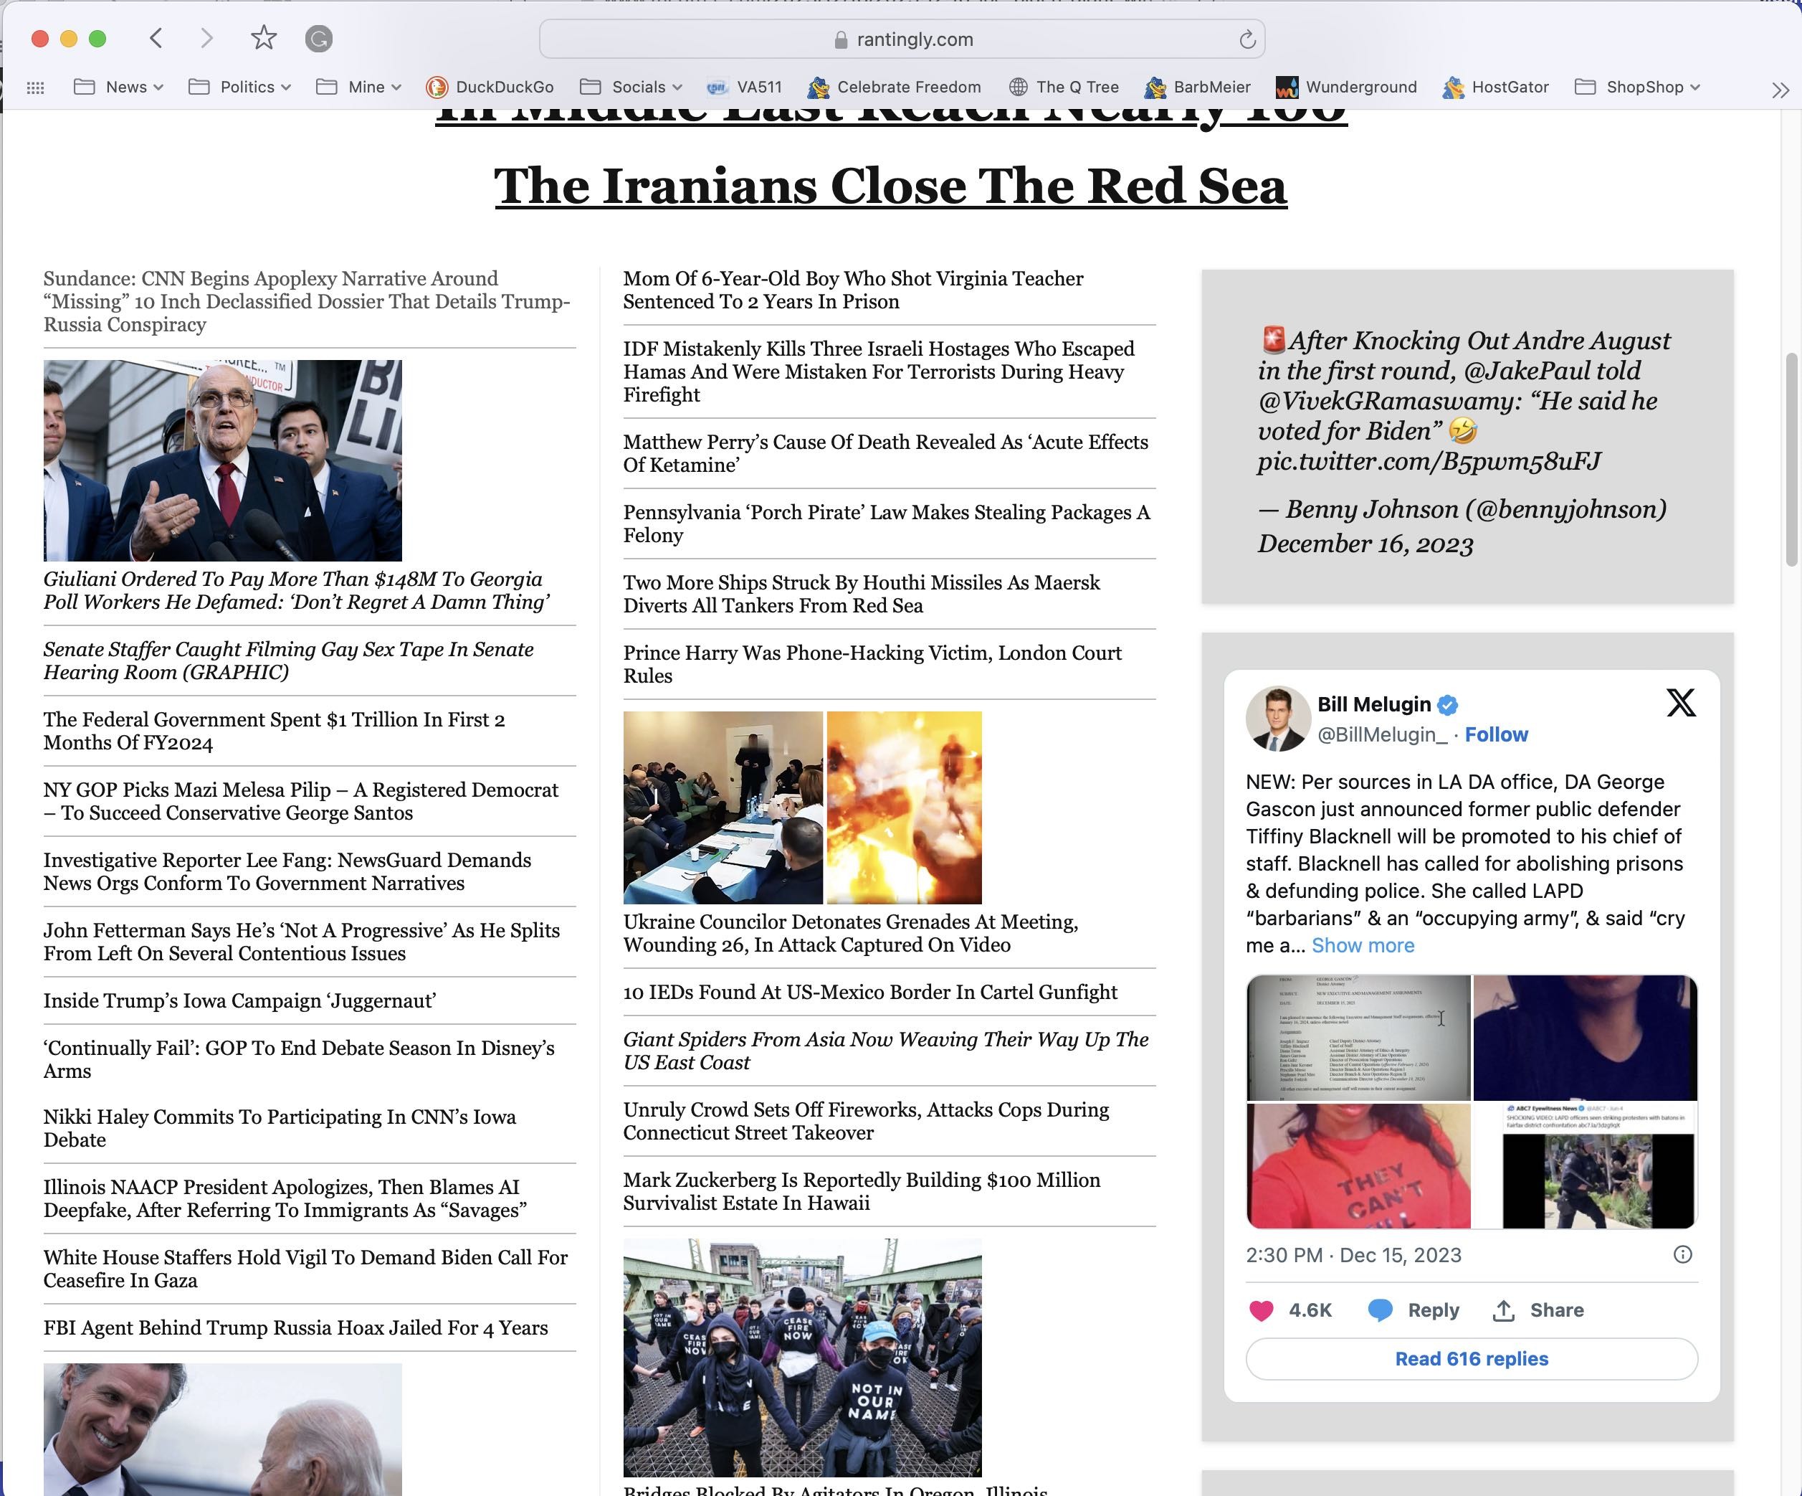
Task: Go back with the browser back arrow
Action: (156, 38)
